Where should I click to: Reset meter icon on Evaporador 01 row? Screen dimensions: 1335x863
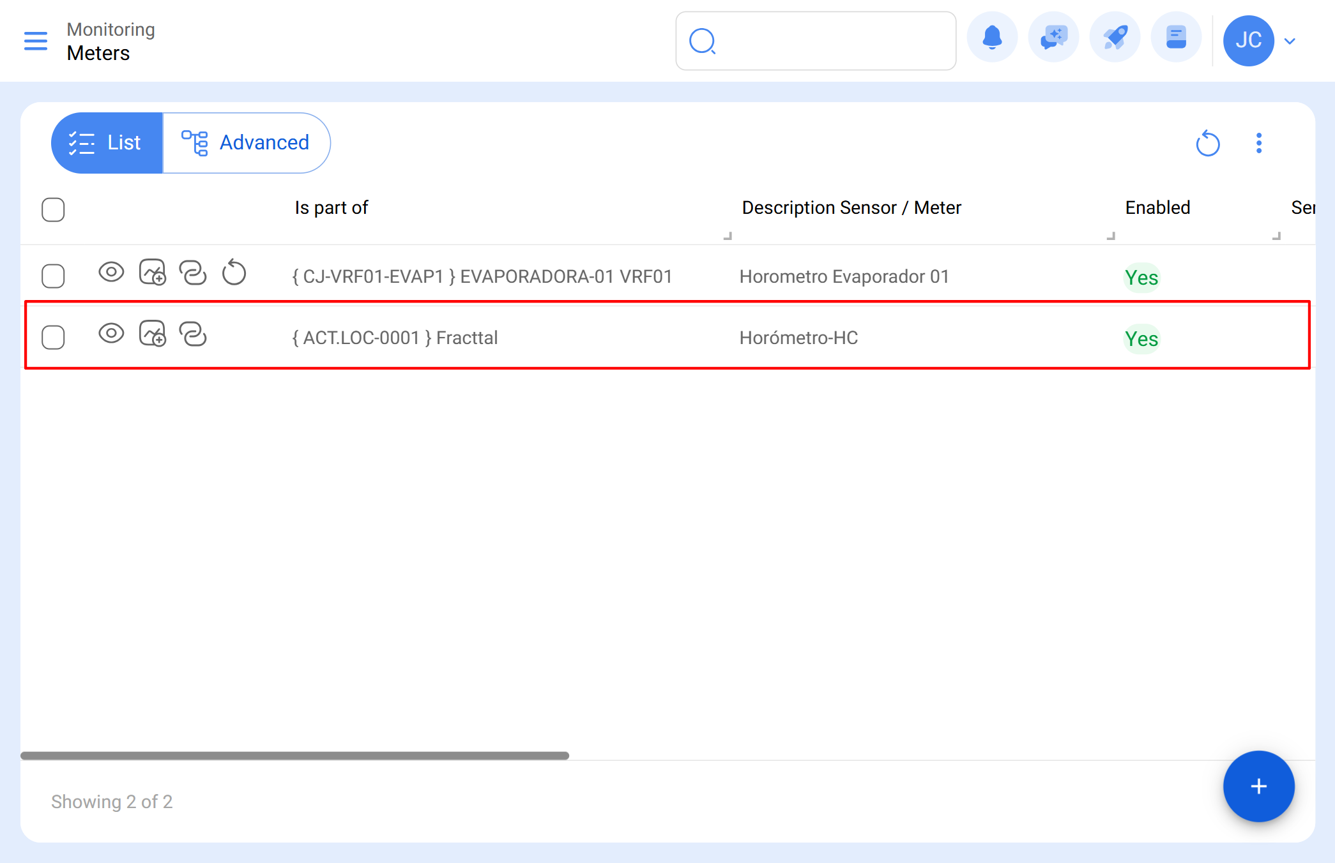pos(234,273)
